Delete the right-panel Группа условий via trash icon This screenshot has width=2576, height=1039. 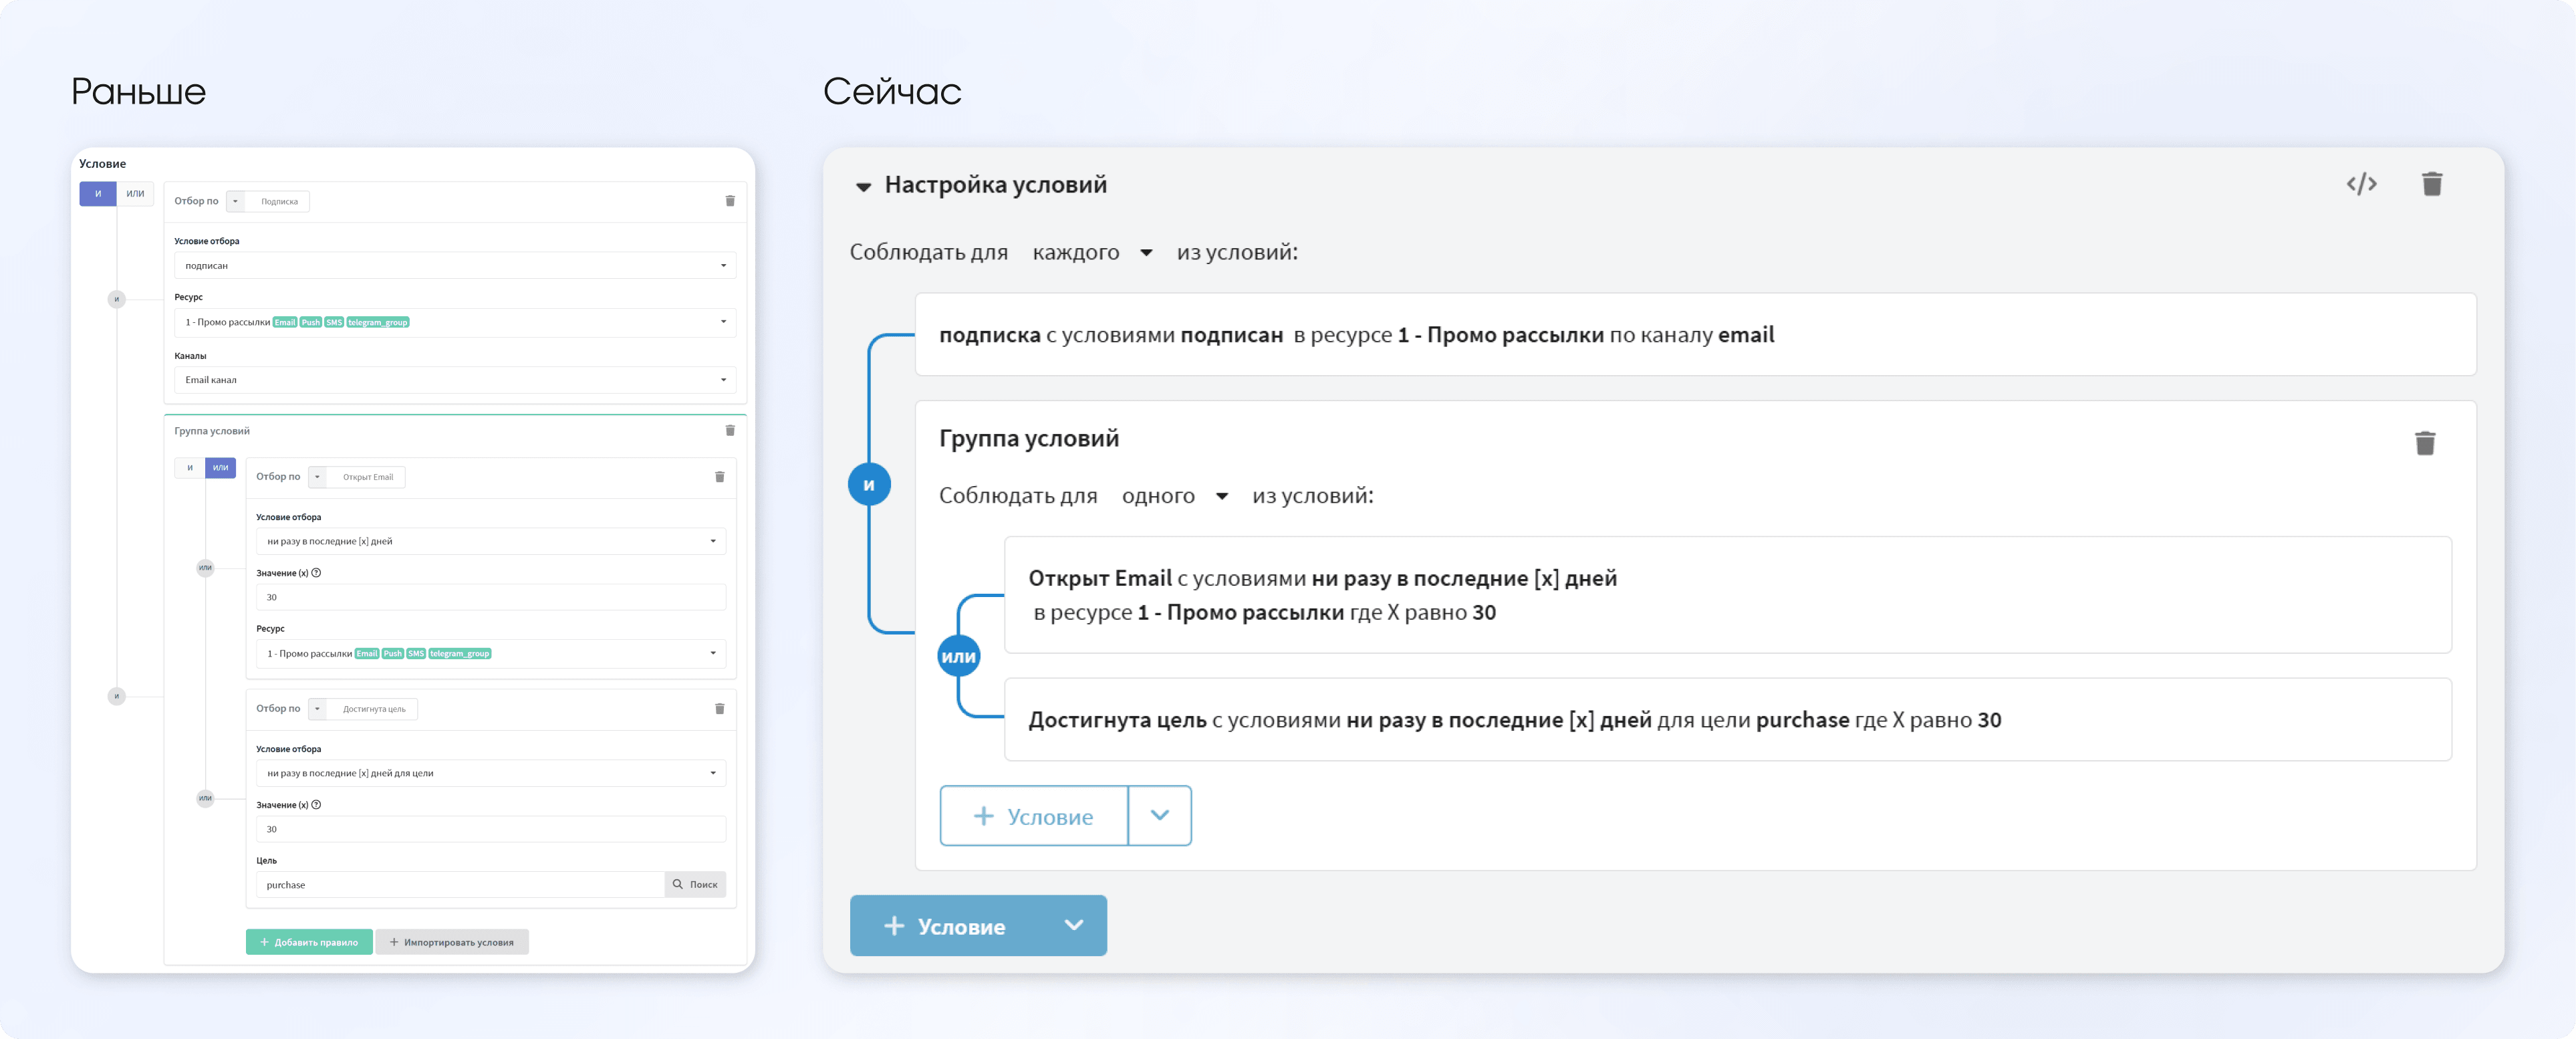tap(2425, 442)
